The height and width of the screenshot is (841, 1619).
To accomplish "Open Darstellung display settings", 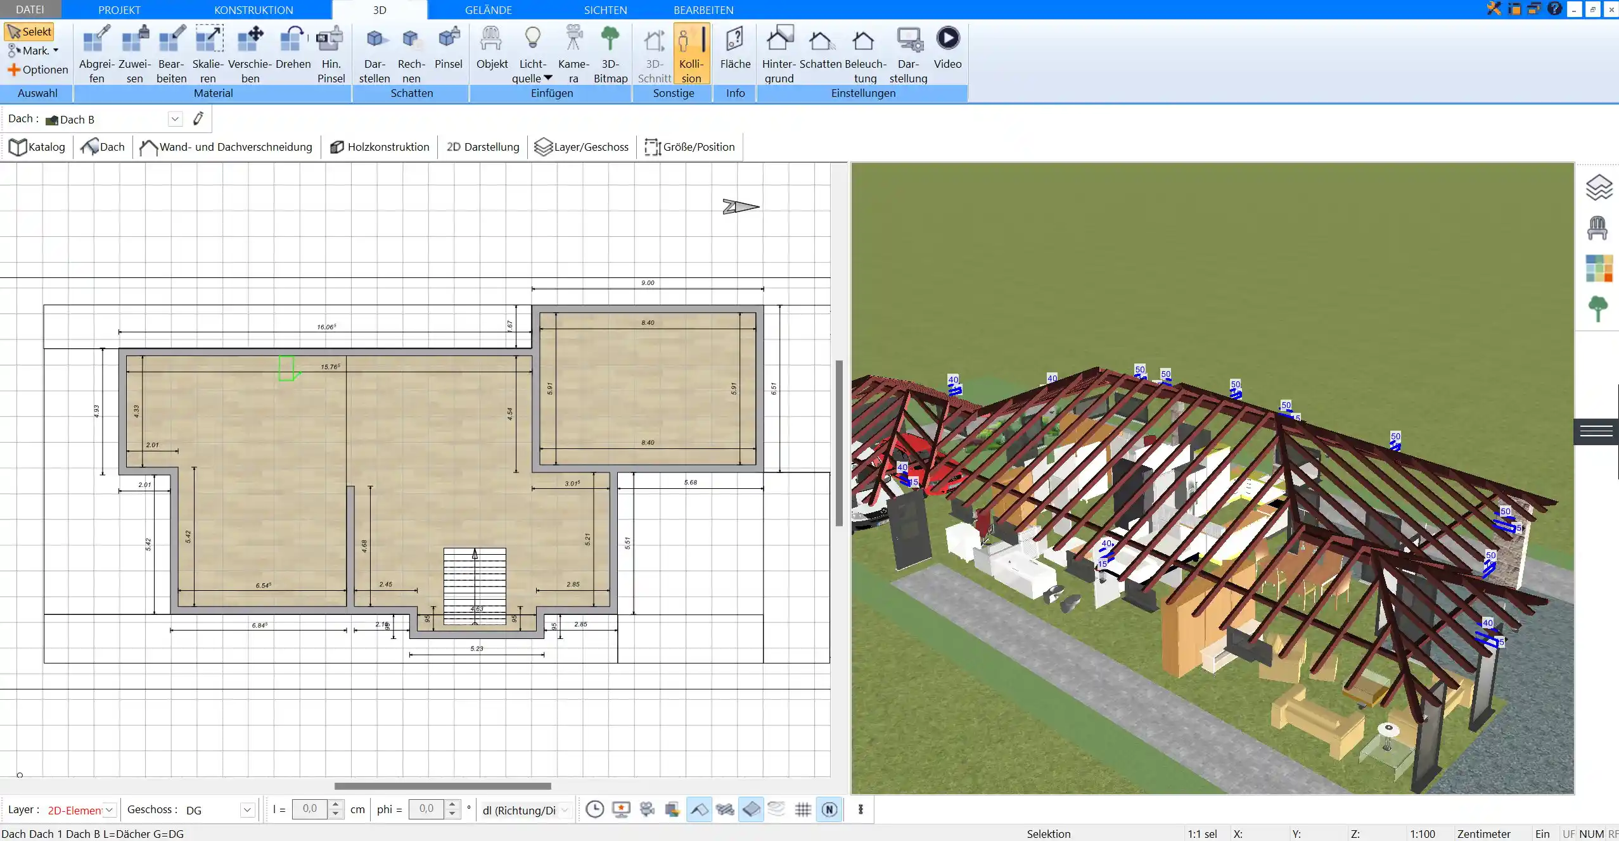I will pos(908,54).
